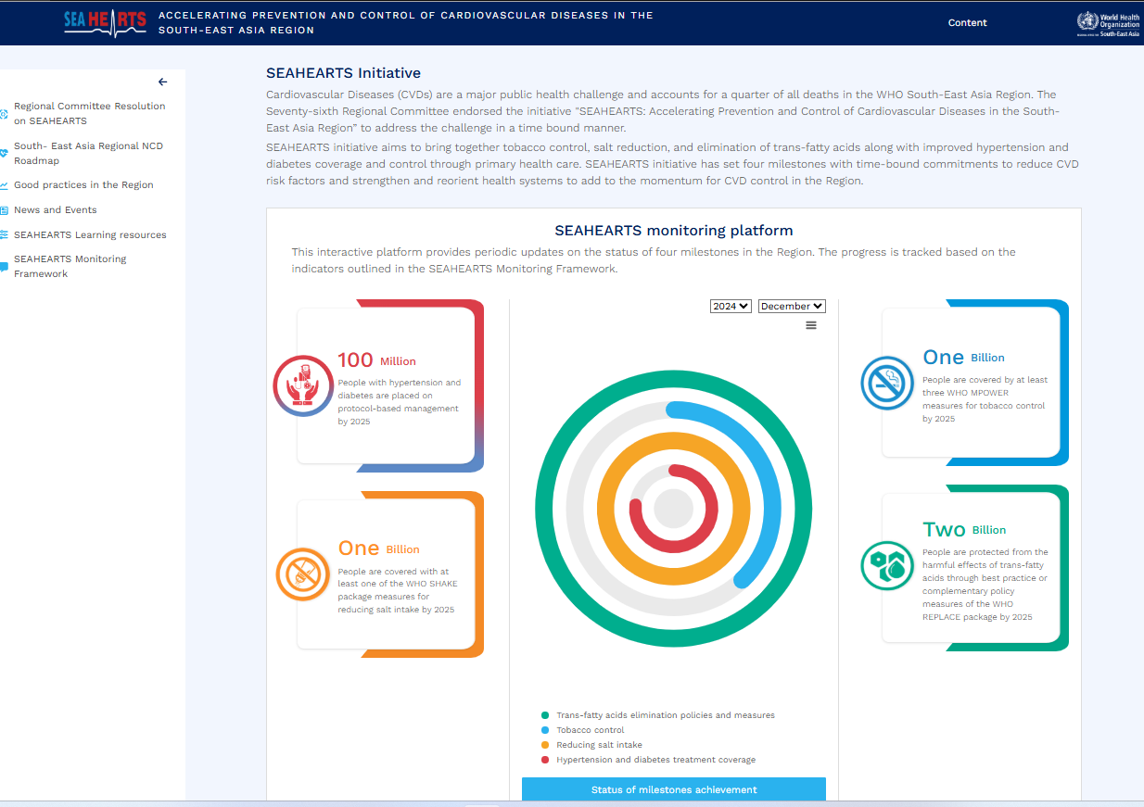Viewport: 1144px width, 807px height.
Task: Open Good practices in the Region link
Action: point(83,185)
